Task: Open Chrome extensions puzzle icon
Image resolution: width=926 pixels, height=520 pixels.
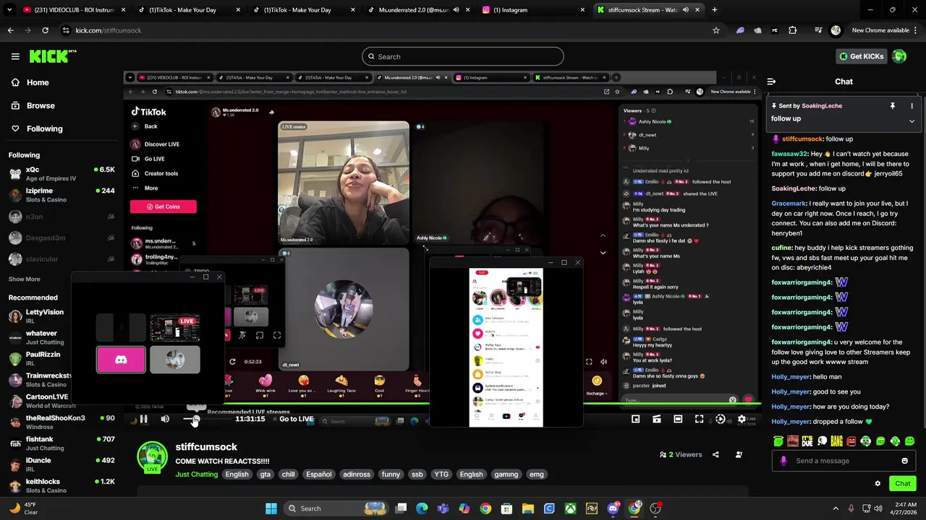Action: (x=792, y=30)
